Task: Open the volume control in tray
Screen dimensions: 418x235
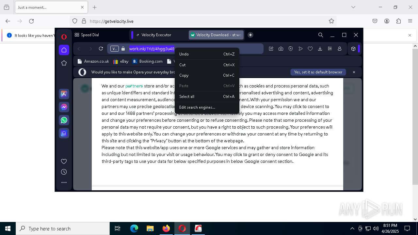Action: pos(376,228)
